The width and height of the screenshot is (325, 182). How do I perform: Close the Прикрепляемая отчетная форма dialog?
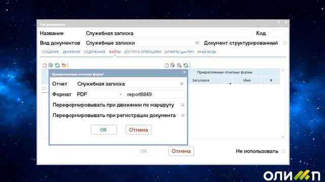pyautogui.click(x=184, y=72)
